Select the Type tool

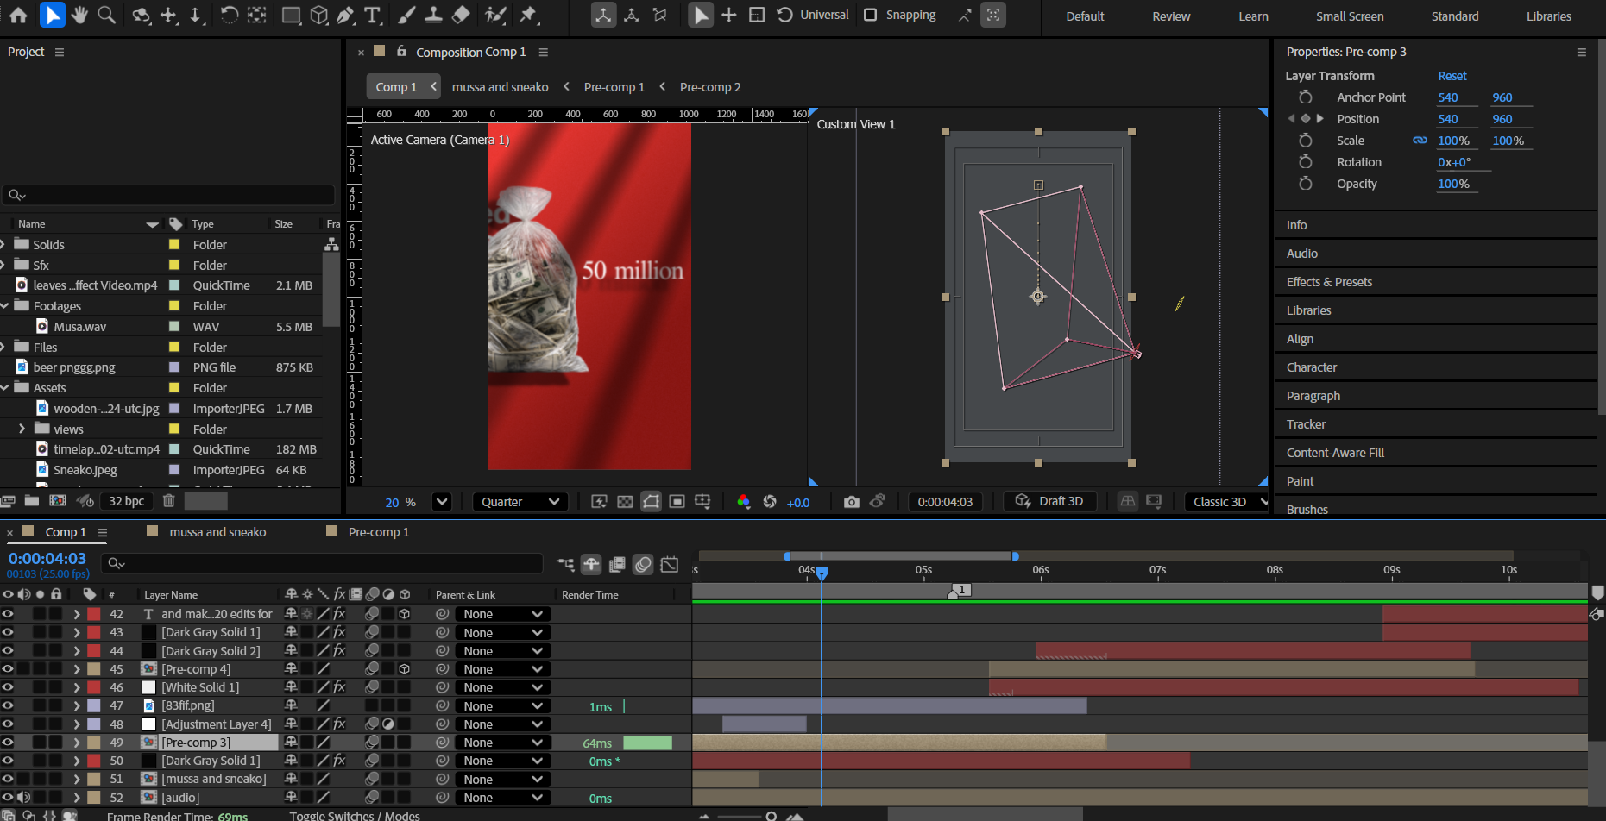373,15
